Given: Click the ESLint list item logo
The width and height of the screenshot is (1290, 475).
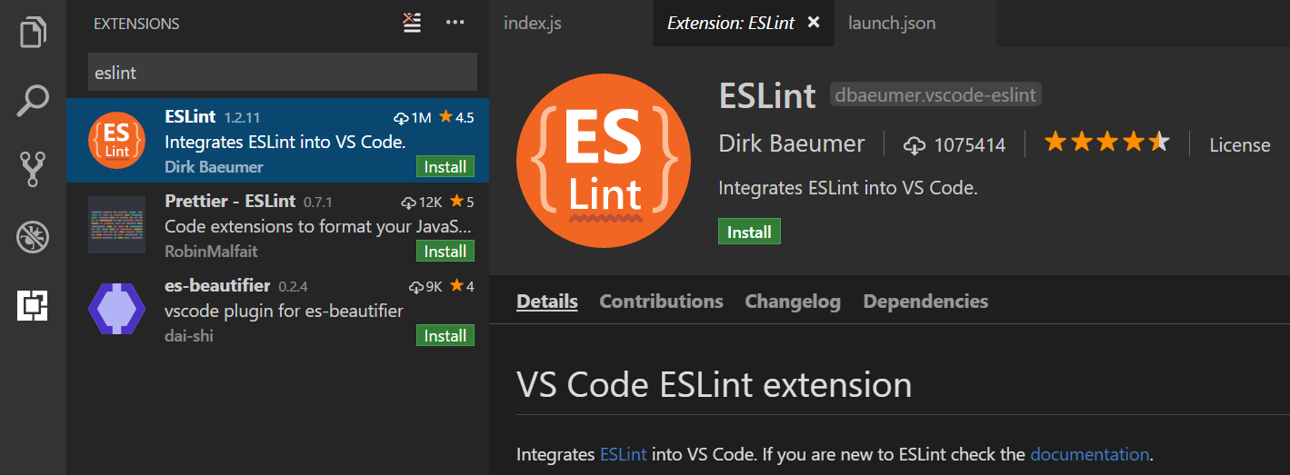Looking at the screenshot, I should [116, 141].
